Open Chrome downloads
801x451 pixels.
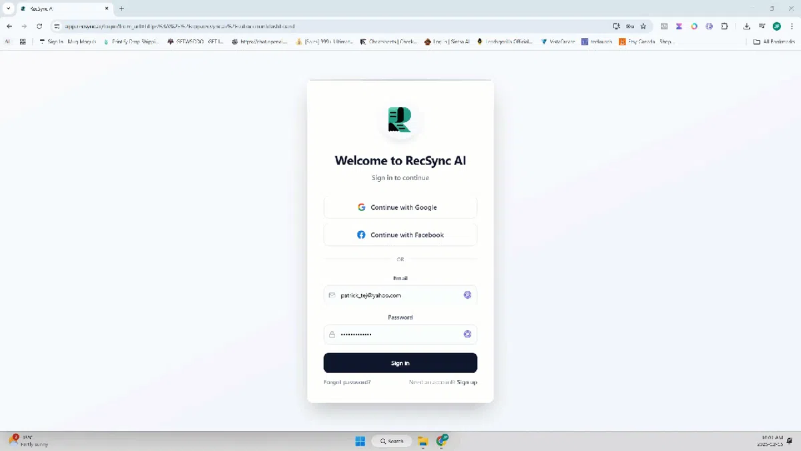[x=746, y=26]
